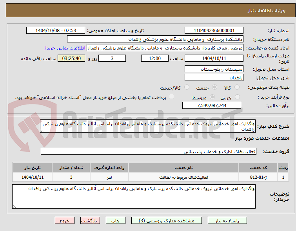Image resolution: width=296 pixels, height=231 pixels.
Task: Click the توضیحات خریدار text area
Action: pos(134,196)
